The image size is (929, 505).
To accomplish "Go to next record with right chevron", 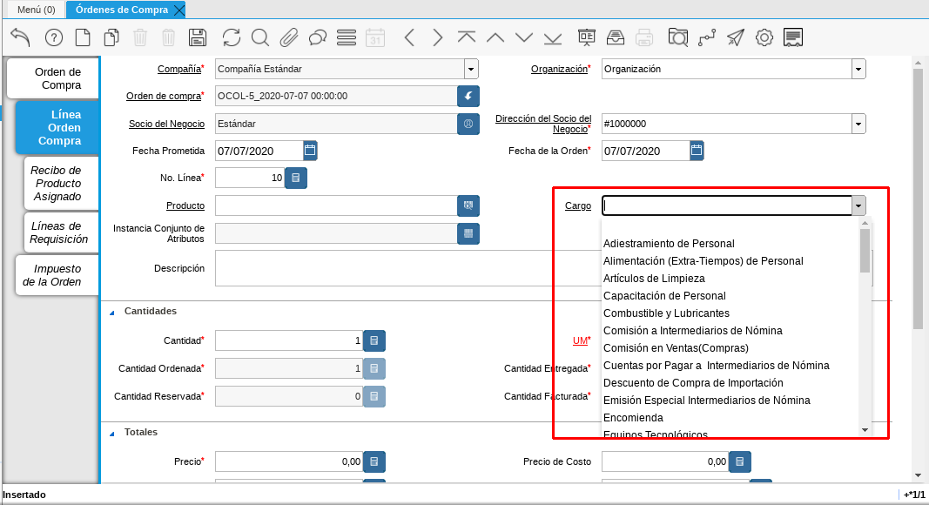I will point(438,37).
